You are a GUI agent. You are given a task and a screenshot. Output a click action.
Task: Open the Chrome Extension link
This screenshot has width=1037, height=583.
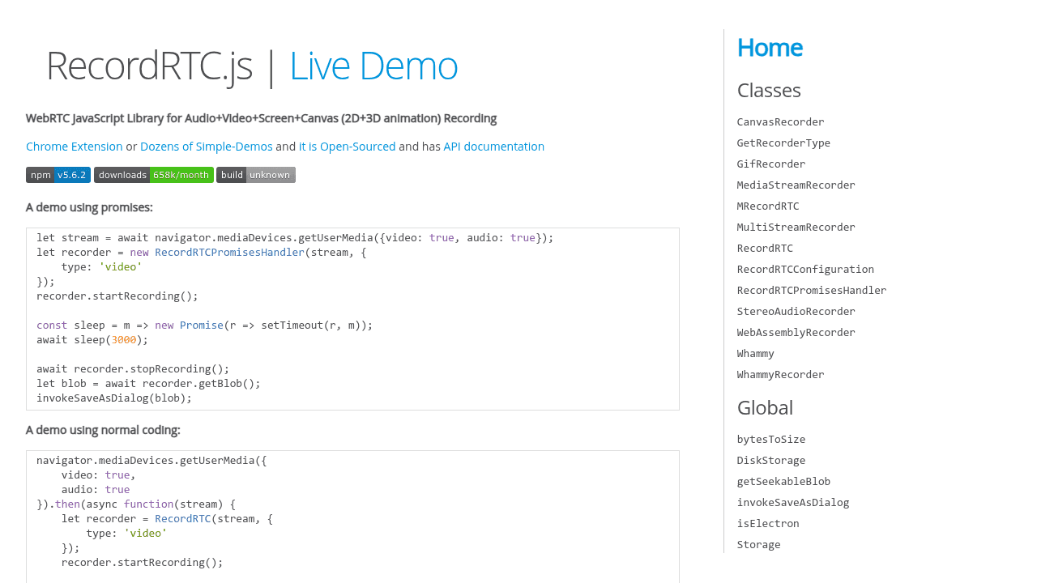click(x=75, y=147)
